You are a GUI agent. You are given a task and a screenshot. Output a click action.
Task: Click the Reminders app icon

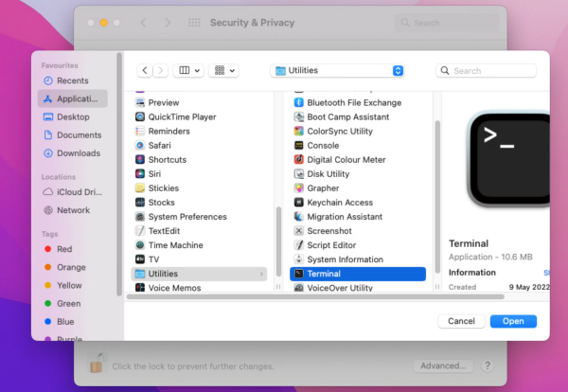pos(140,131)
